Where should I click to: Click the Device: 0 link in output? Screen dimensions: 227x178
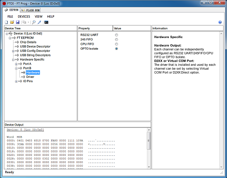25,130
